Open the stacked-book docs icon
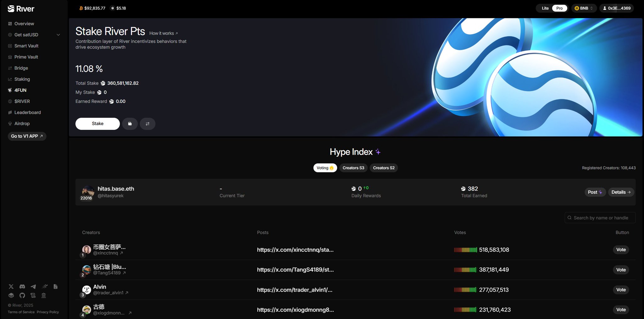Viewport: 644px width, 319px height. pos(11,295)
